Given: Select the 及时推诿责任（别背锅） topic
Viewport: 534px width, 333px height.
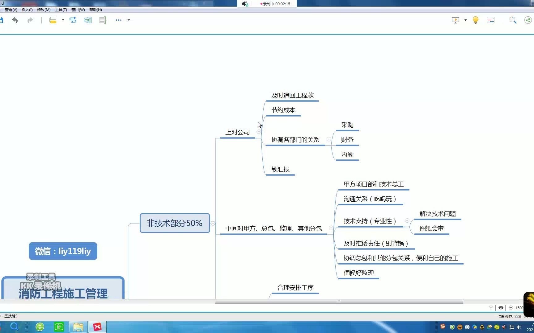Looking at the screenshot, I should coord(376,243).
